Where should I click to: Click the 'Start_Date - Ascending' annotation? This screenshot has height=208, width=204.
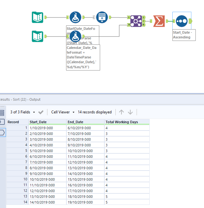click(x=183, y=35)
